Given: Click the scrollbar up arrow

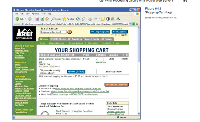Looking at the screenshot, I should (139, 28).
